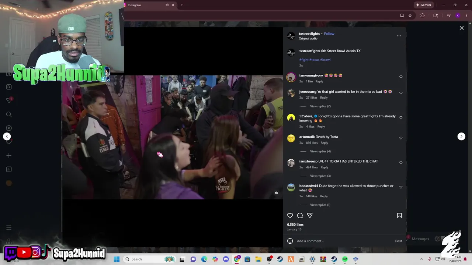Click the video to pause the playing reel
The width and height of the screenshot is (472, 265).
[172, 137]
